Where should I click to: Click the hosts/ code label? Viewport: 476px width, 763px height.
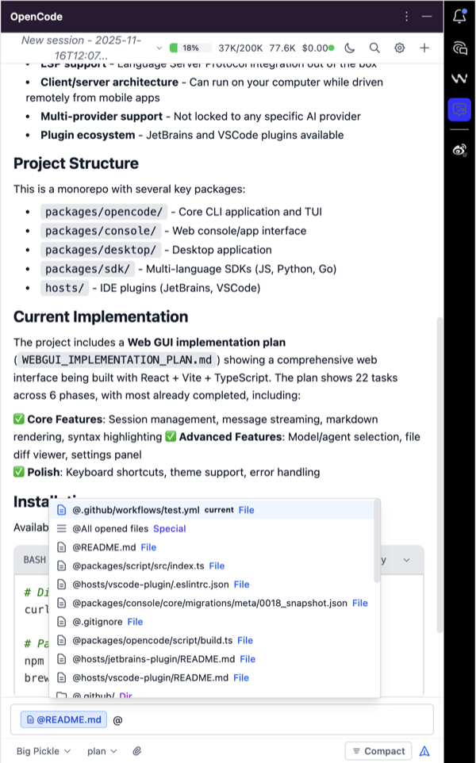pyautogui.click(x=65, y=288)
